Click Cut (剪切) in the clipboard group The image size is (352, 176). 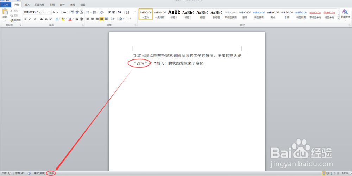(x=14, y=11)
